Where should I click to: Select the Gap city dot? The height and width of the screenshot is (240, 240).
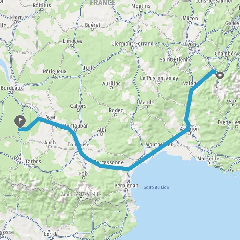(232, 105)
